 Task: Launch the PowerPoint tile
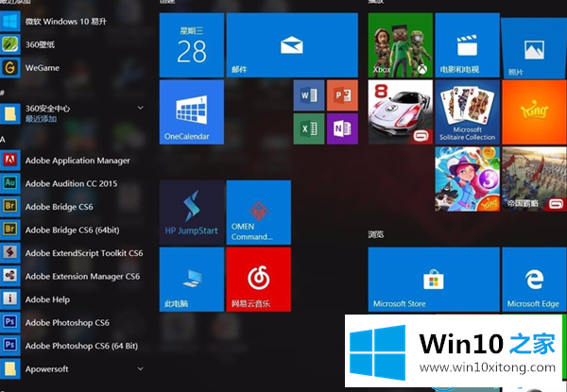click(x=342, y=95)
